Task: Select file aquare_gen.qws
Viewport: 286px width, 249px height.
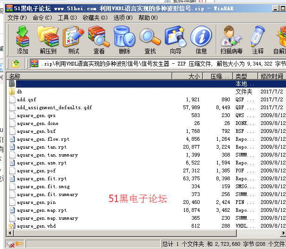Action: (x=36, y=115)
